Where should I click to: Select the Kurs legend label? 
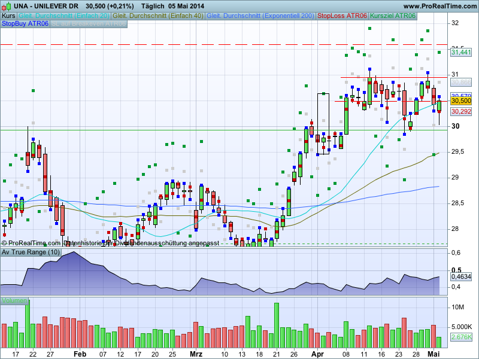coord(8,16)
